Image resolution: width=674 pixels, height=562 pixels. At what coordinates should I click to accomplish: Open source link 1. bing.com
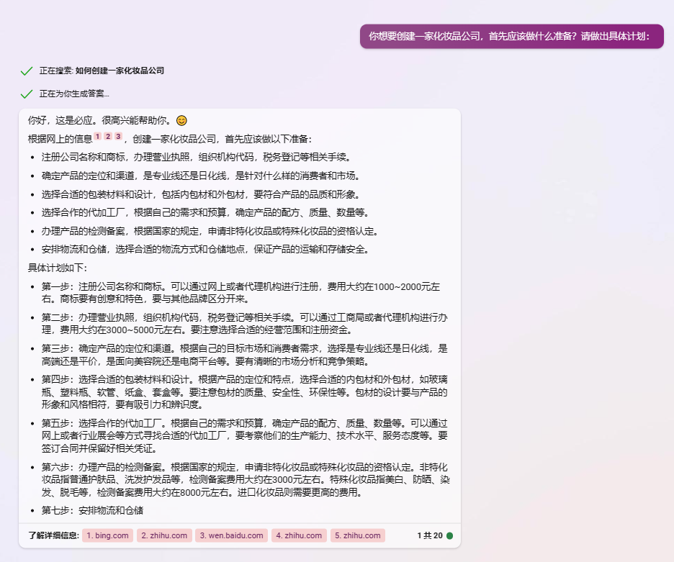(x=108, y=535)
